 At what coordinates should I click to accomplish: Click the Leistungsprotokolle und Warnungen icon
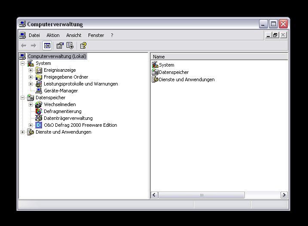click(39, 84)
